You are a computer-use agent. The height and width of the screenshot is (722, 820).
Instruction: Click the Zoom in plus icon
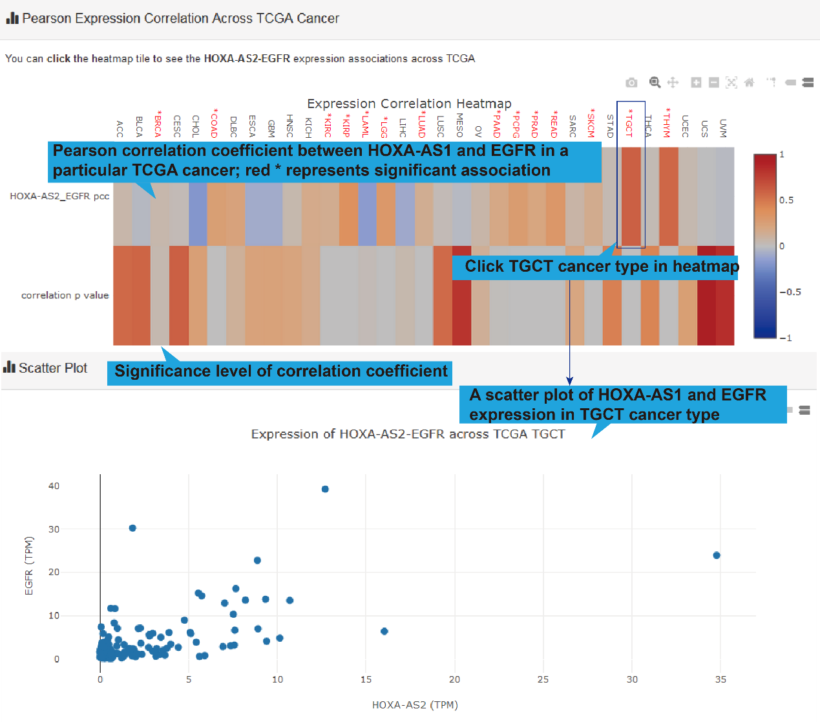pyautogui.click(x=696, y=82)
